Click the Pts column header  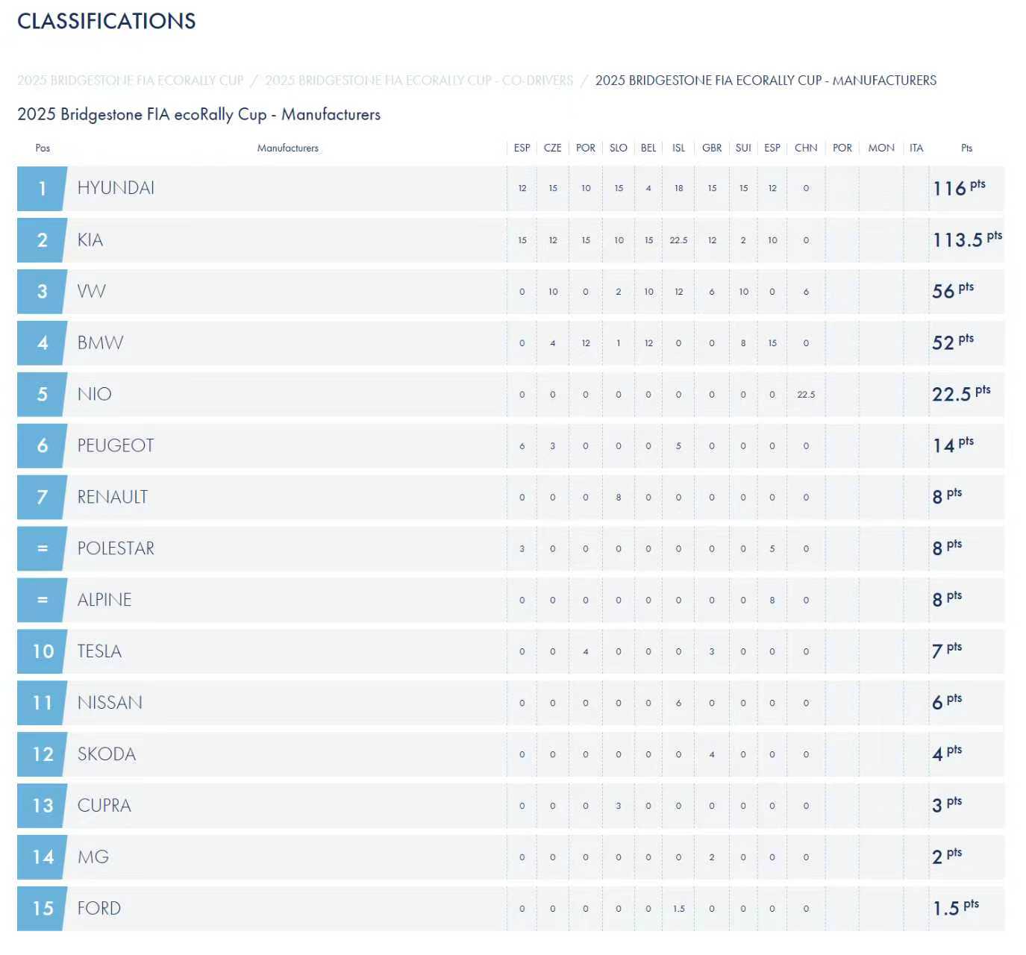point(966,148)
